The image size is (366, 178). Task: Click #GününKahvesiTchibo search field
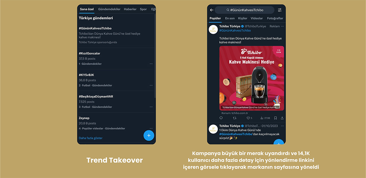(x=244, y=10)
